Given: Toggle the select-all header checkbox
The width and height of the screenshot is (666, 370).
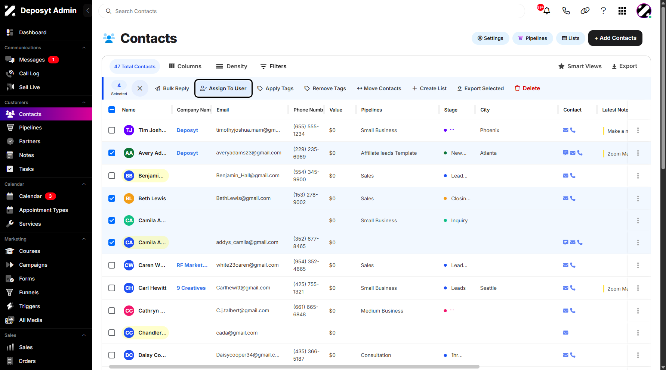Looking at the screenshot, I should (x=112, y=110).
